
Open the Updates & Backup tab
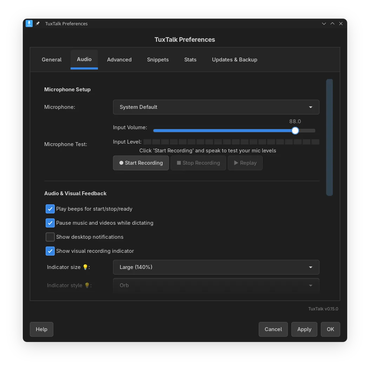[x=234, y=59]
